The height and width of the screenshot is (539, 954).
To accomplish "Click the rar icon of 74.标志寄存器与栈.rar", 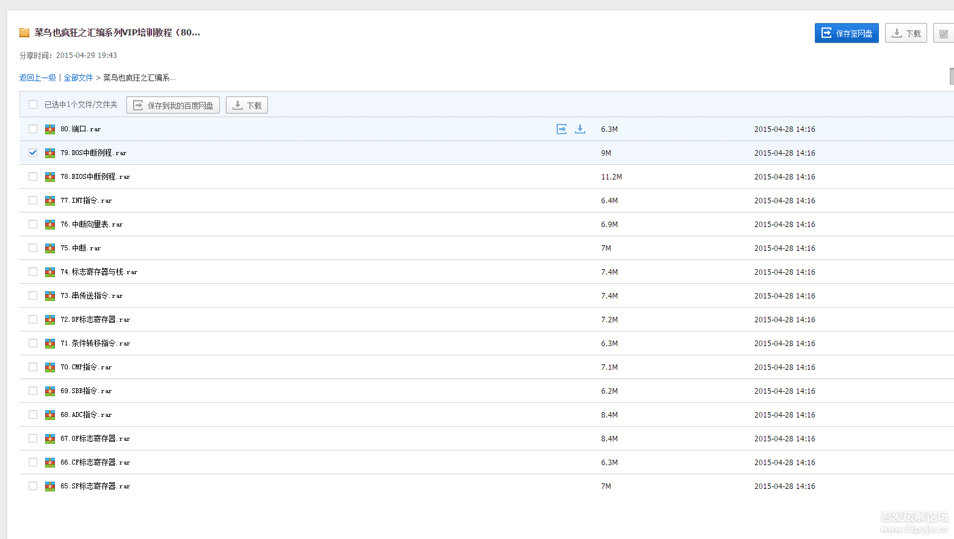I will pyautogui.click(x=50, y=272).
